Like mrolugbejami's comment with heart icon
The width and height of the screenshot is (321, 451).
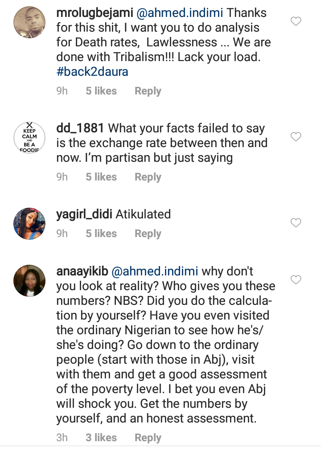[x=296, y=21]
